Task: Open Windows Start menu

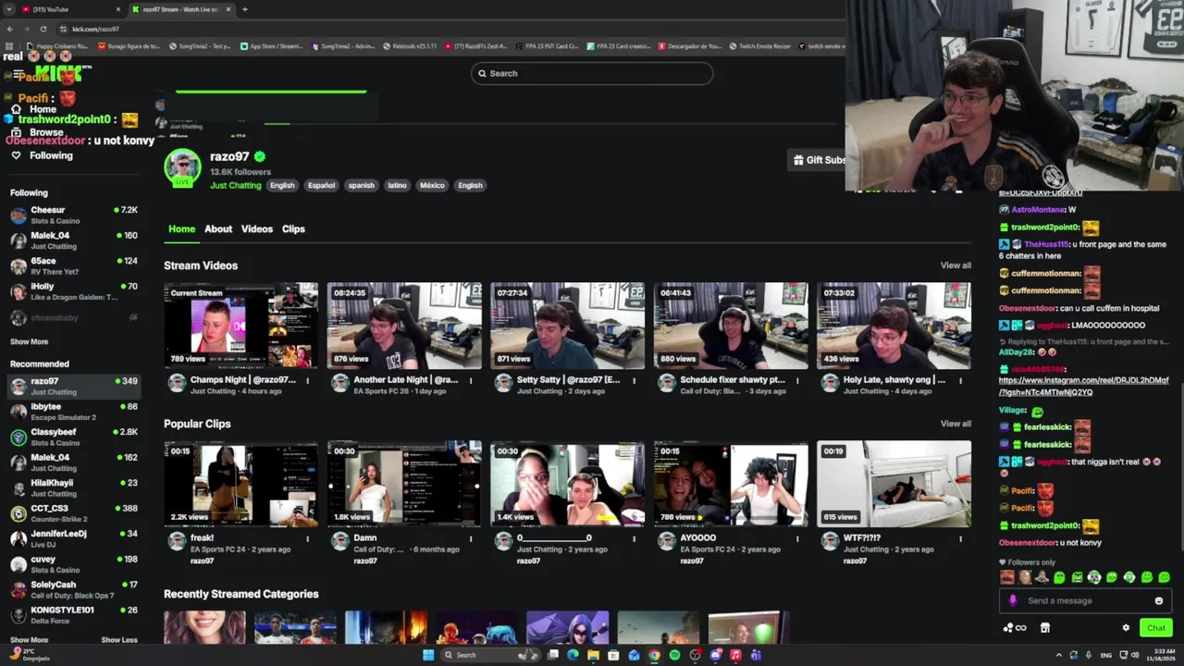Action: click(x=428, y=655)
